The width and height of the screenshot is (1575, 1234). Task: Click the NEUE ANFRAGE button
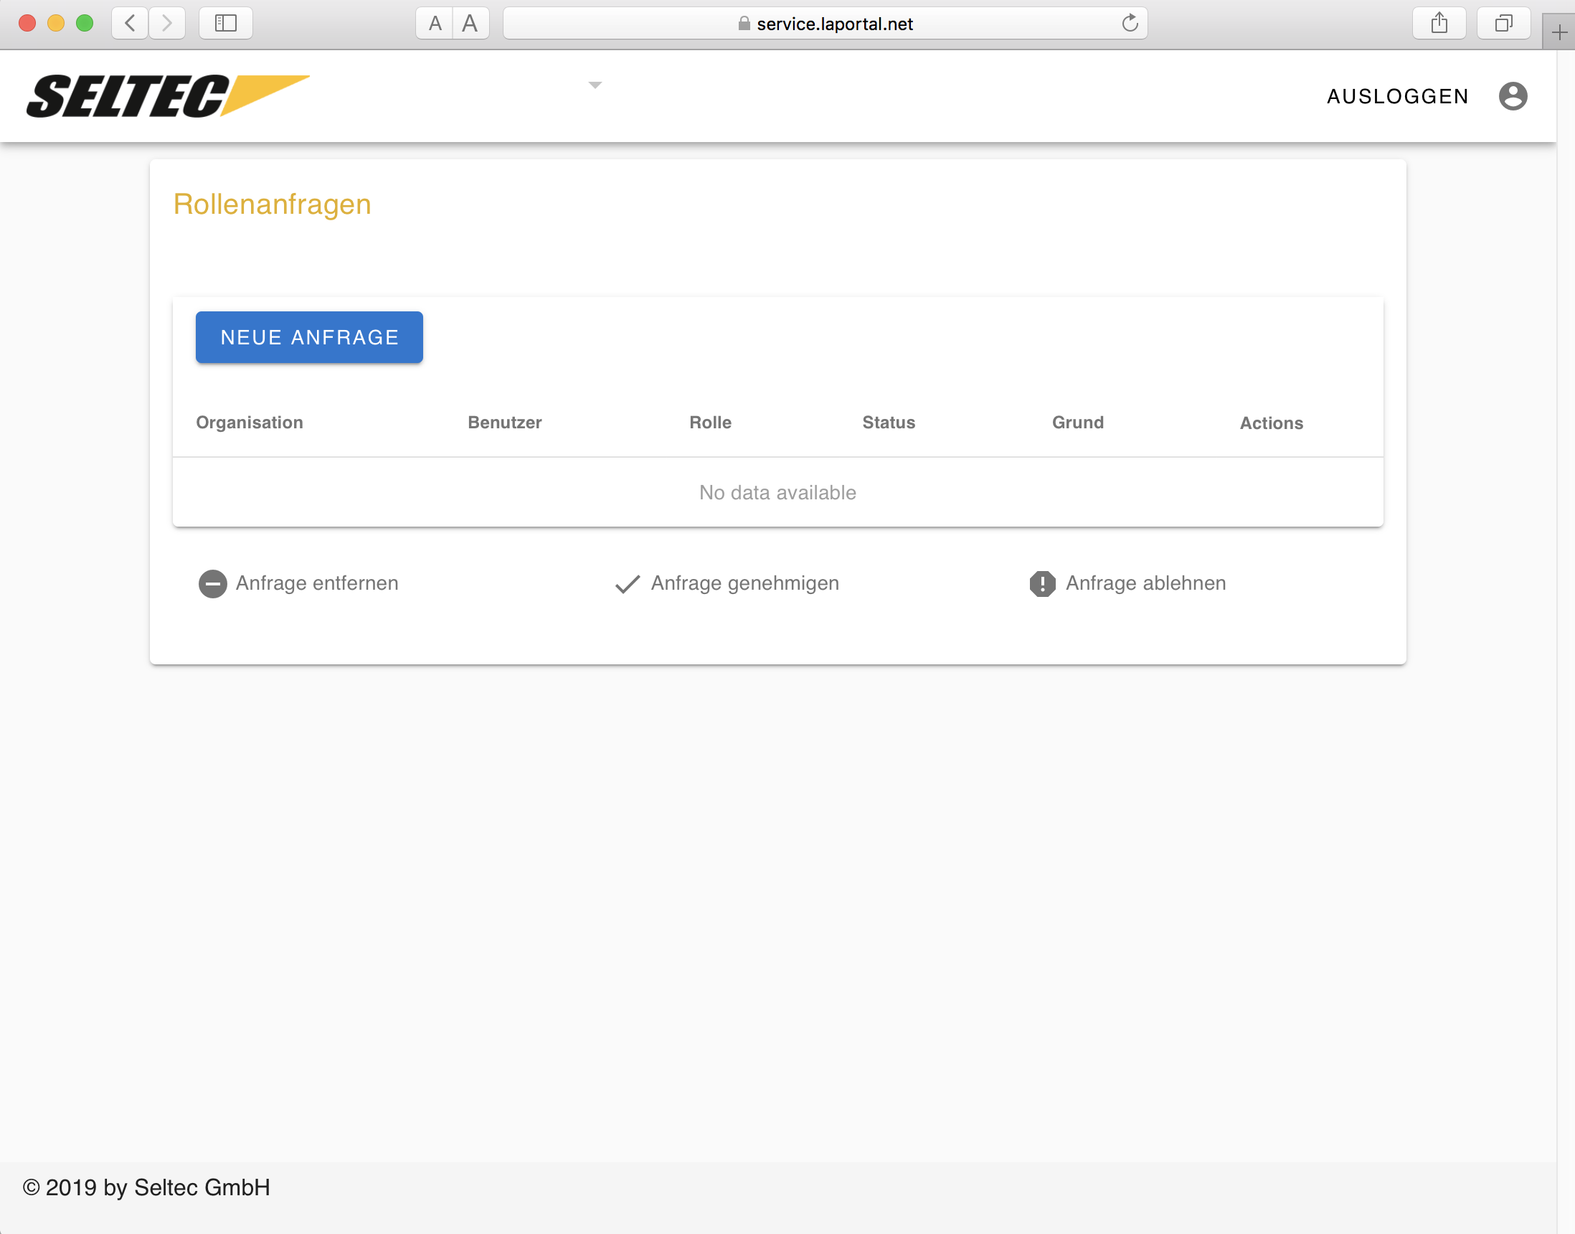(x=309, y=337)
